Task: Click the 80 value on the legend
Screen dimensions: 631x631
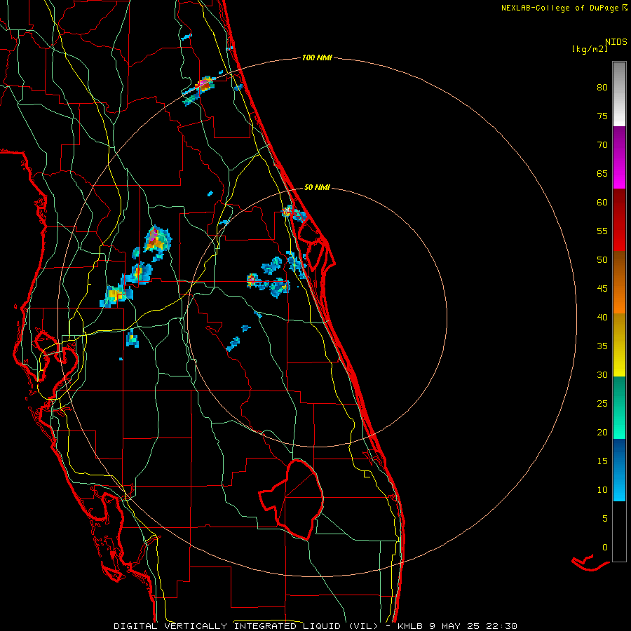Action: (602, 88)
